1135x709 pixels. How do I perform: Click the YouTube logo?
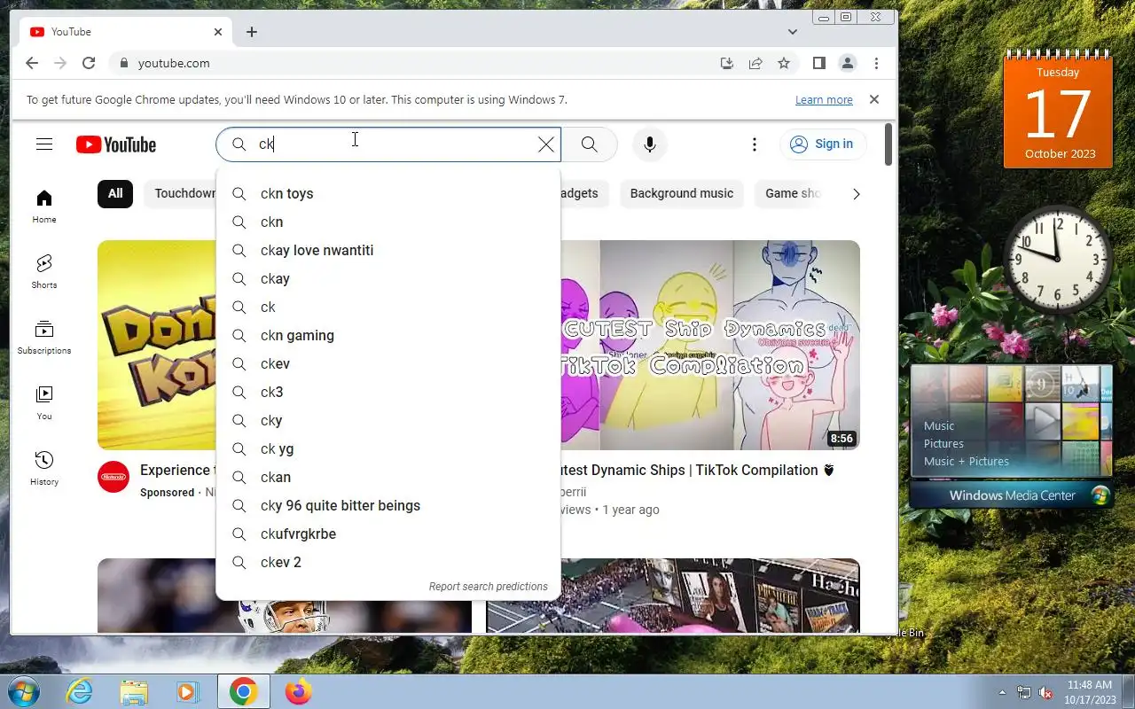[x=116, y=144]
